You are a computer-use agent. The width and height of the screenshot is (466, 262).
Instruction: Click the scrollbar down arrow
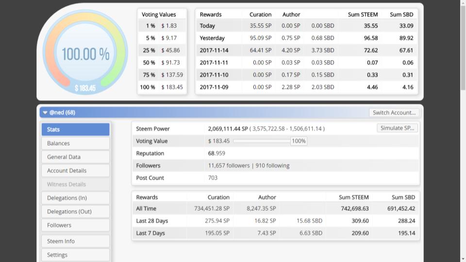click(x=463, y=259)
